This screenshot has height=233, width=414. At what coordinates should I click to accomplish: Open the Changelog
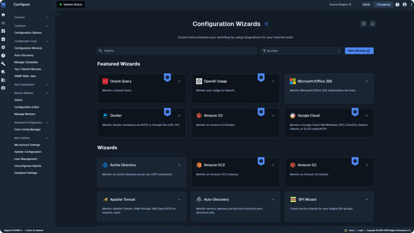[x=383, y=4]
